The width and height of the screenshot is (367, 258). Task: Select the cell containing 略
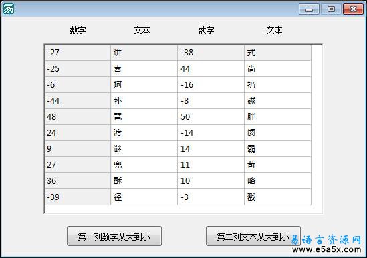tap(278, 181)
